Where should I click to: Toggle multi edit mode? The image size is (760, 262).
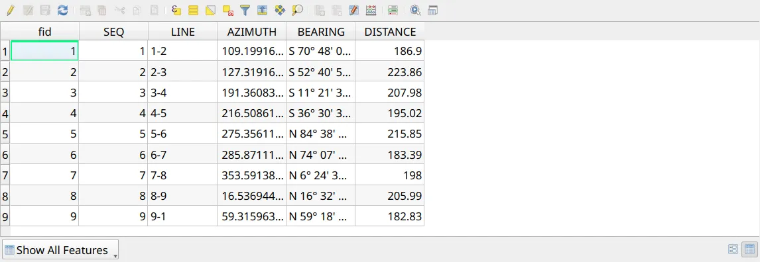[28, 10]
